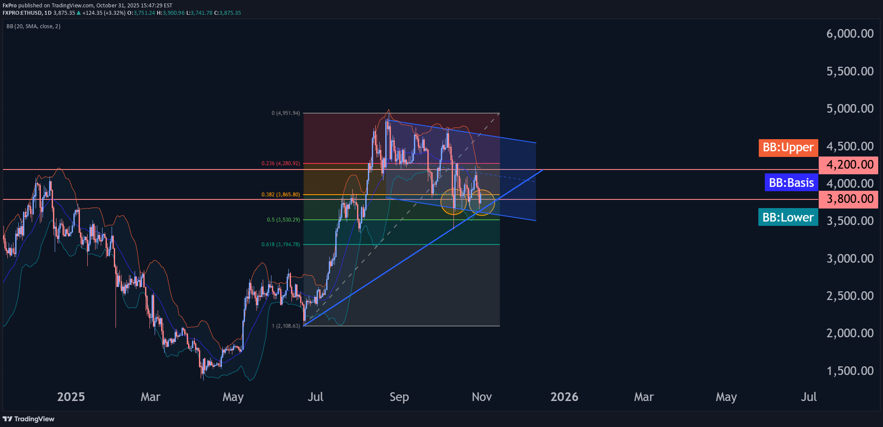Click the right-hand orange circle marker
This screenshot has width=883, height=427.
point(482,202)
